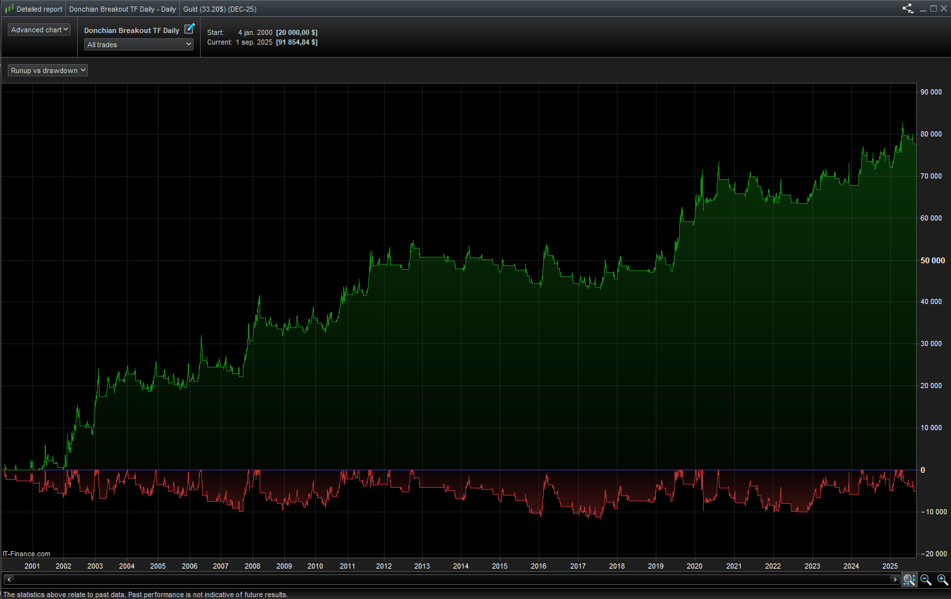The width and height of the screenshot is (951, 599).
Task: Expand the All trades selector
Action: tap(139, 45)
